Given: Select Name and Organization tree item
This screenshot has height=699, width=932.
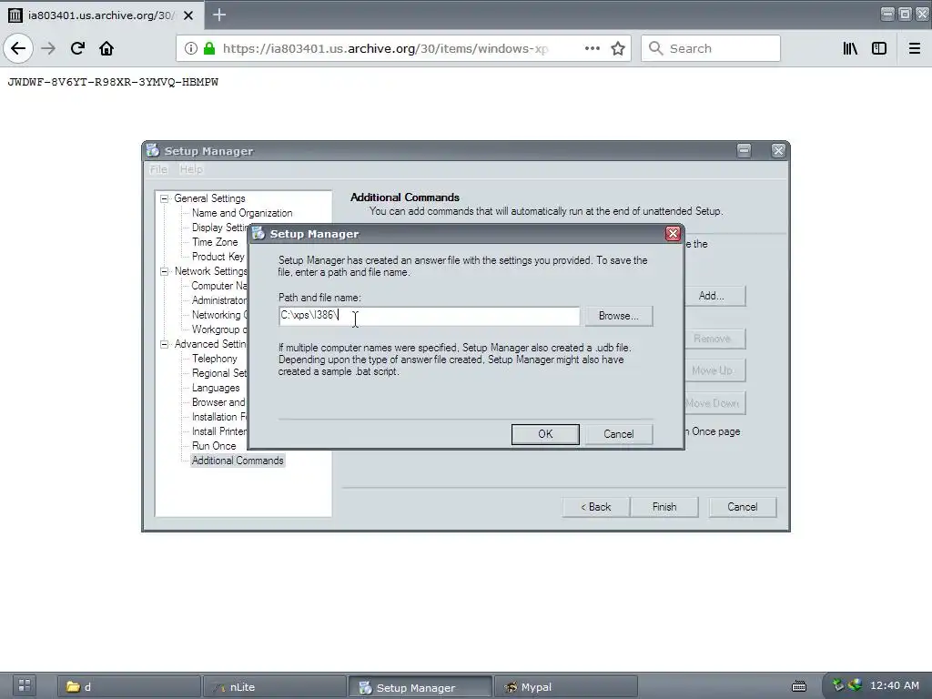Looking at the screenshot, I should coord(242,213).
